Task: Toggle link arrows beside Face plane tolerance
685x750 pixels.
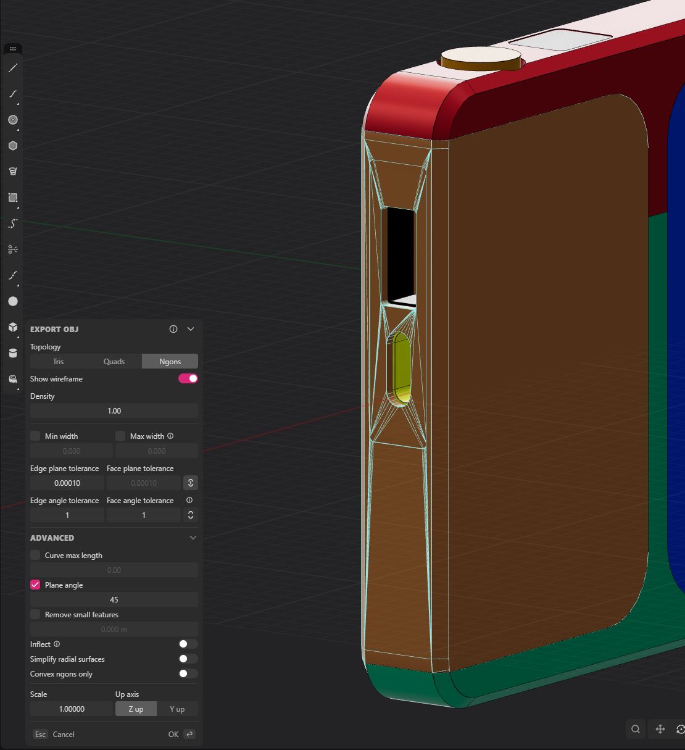Action: pos(191,483)
